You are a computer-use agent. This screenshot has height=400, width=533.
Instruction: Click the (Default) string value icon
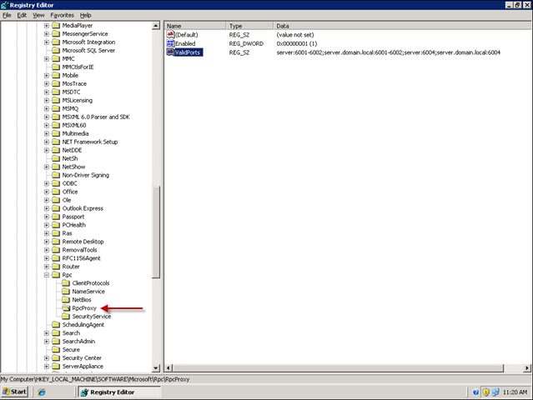coord(170,34)
